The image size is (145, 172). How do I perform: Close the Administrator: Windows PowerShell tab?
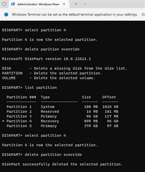coord(64,4)
